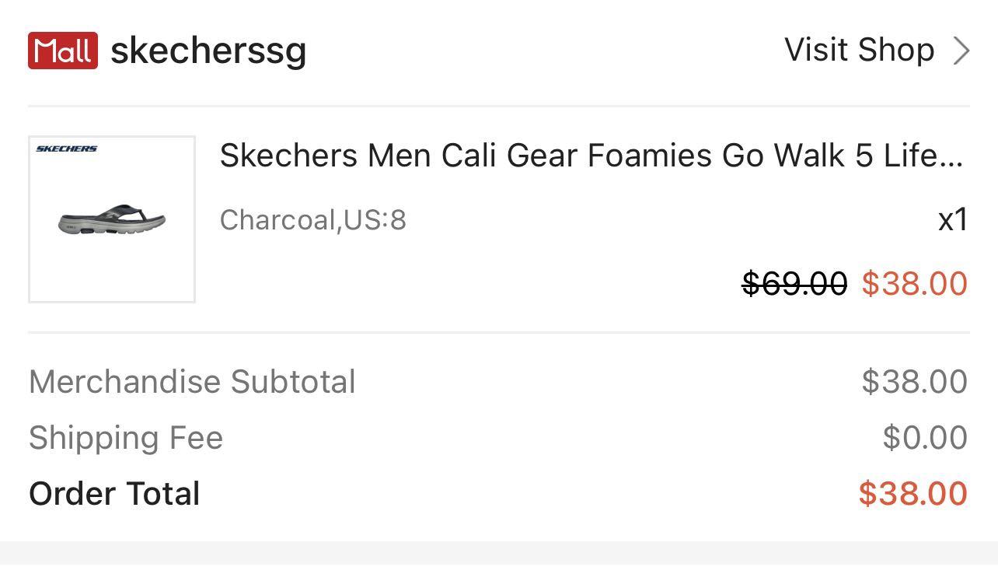
Task: Open the skecherssg shop name
Action: point(208,51)
